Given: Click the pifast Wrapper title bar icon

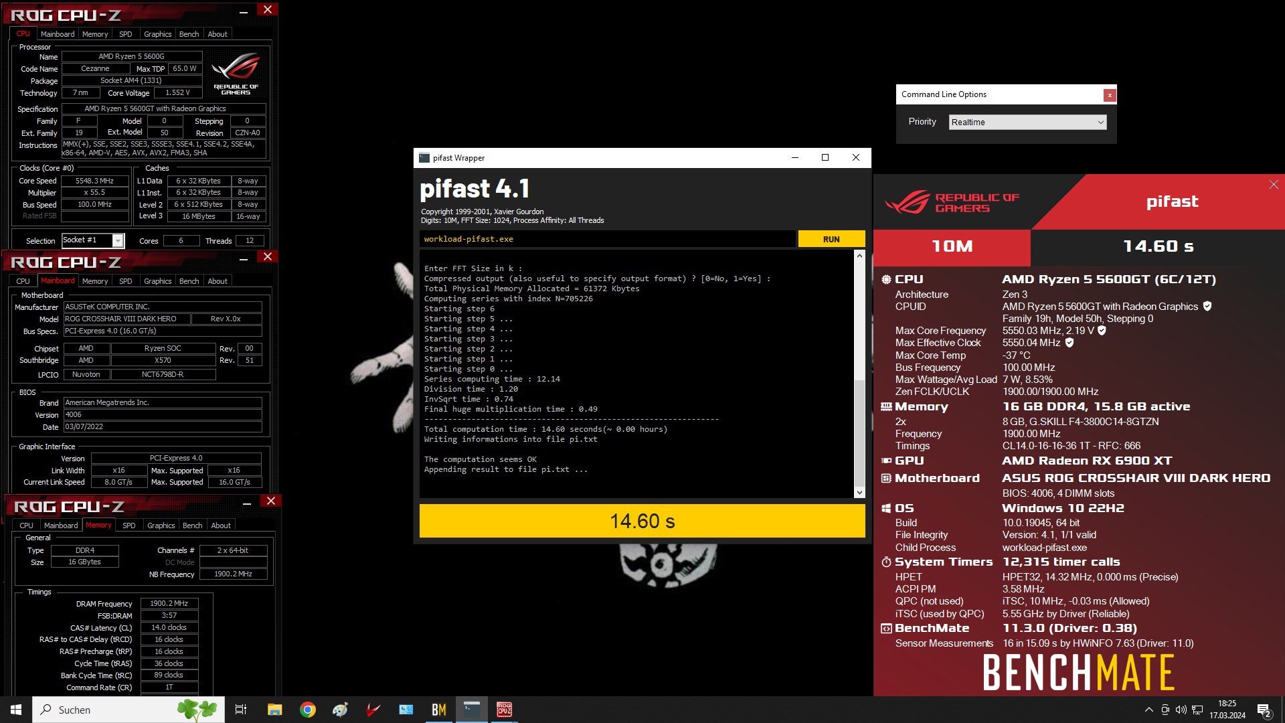Looking at the screenshot, I should click(424, 158).
